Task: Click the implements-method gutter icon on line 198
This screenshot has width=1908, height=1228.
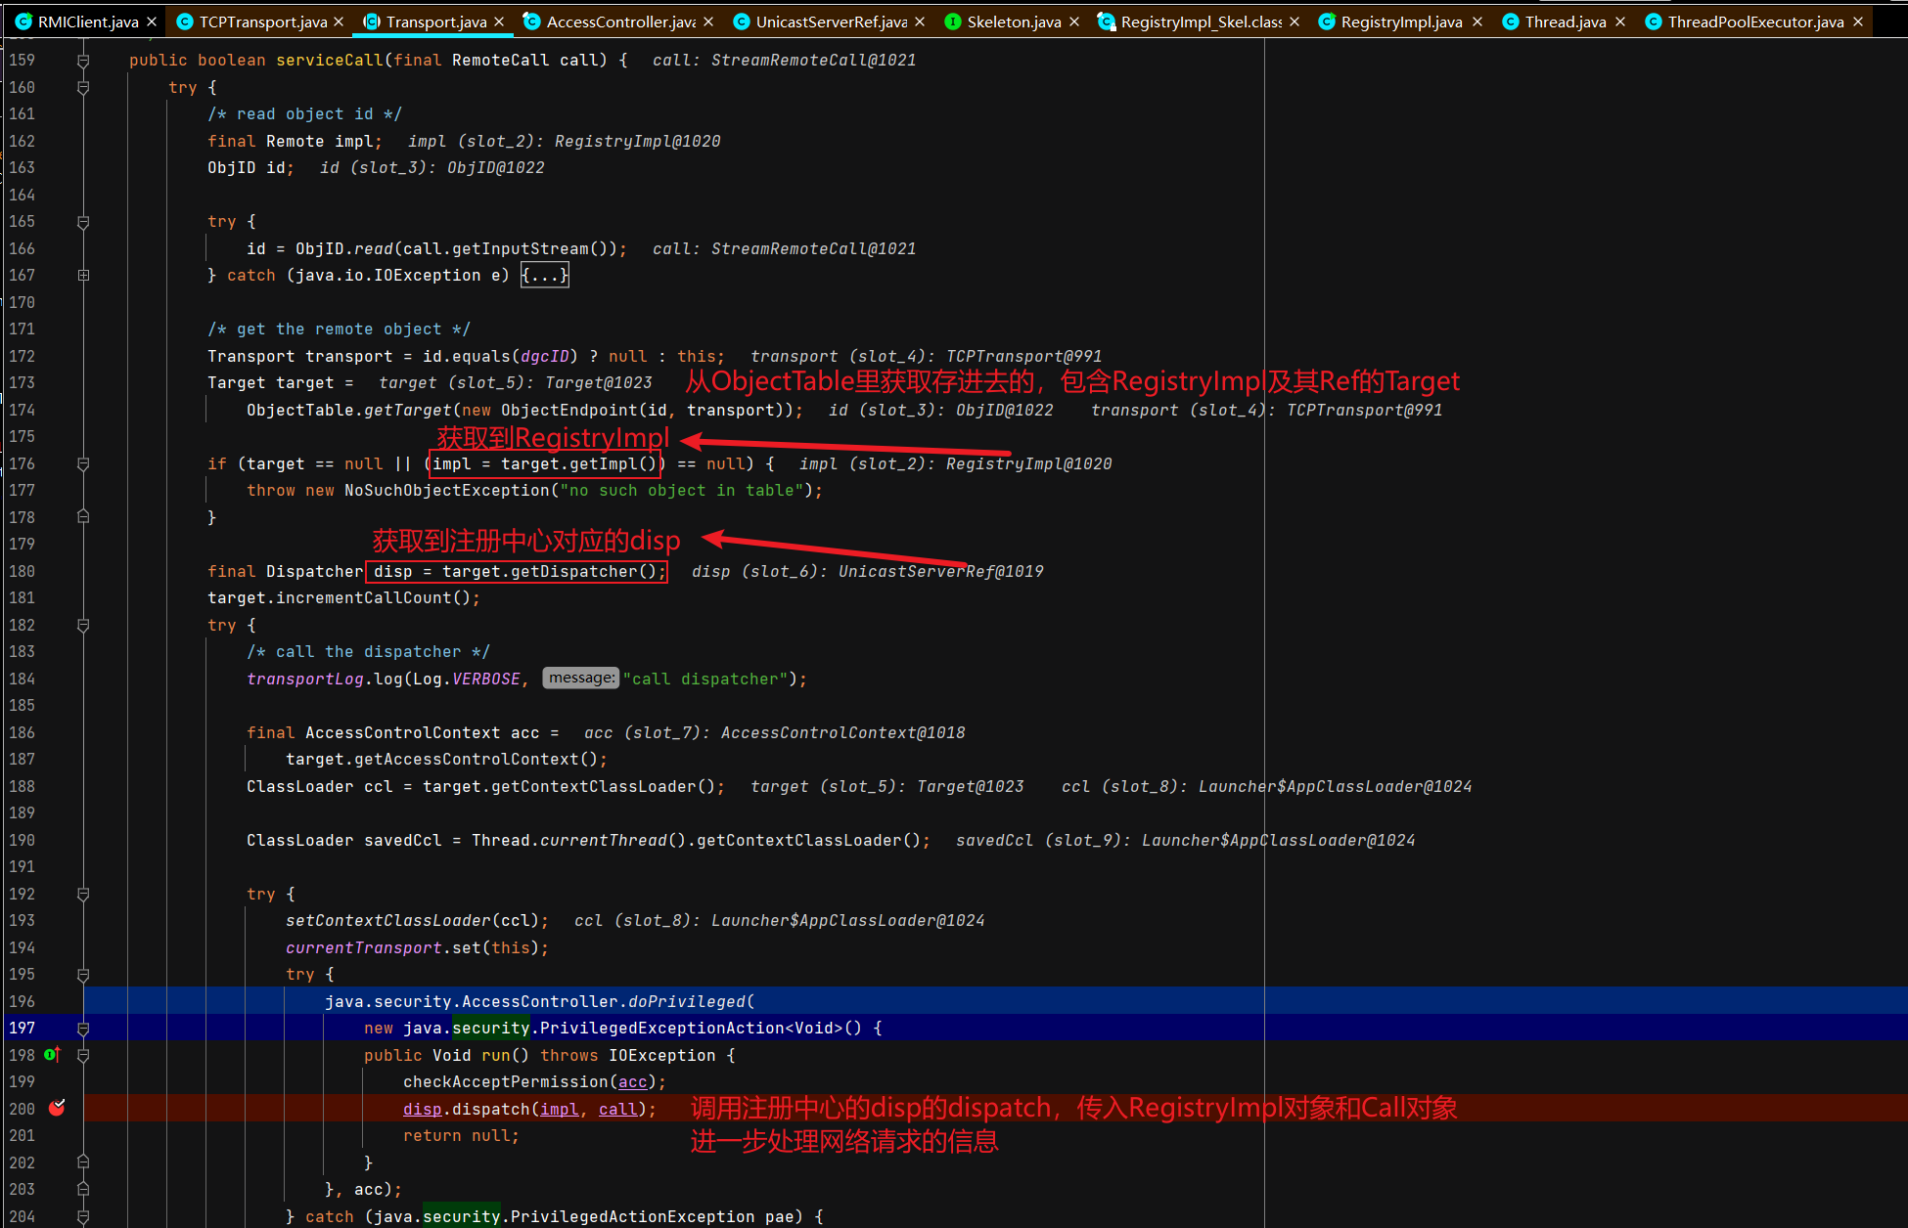Action: pos(52,1055)
